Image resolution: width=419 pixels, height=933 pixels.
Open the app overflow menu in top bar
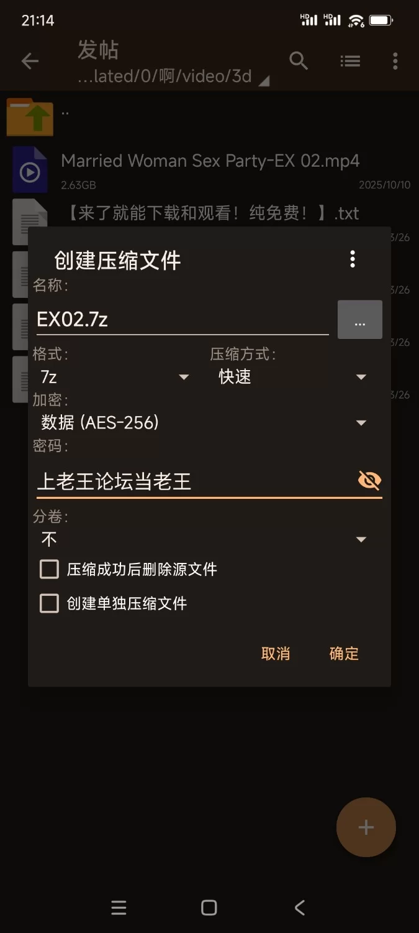coord(395,61)
